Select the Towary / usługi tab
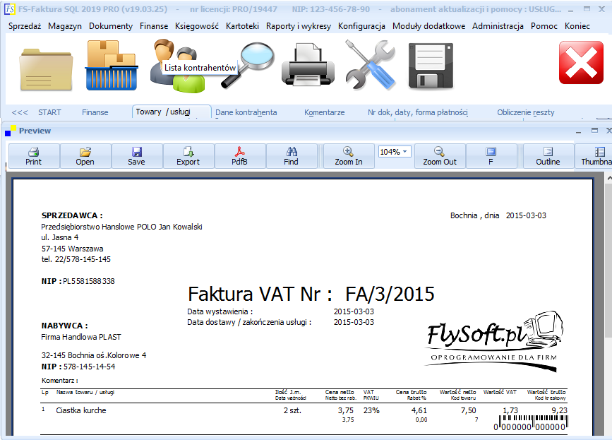This screenshot has width=612, height=440. 172,112
